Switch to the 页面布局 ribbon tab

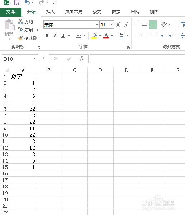(x=74, y=12)
